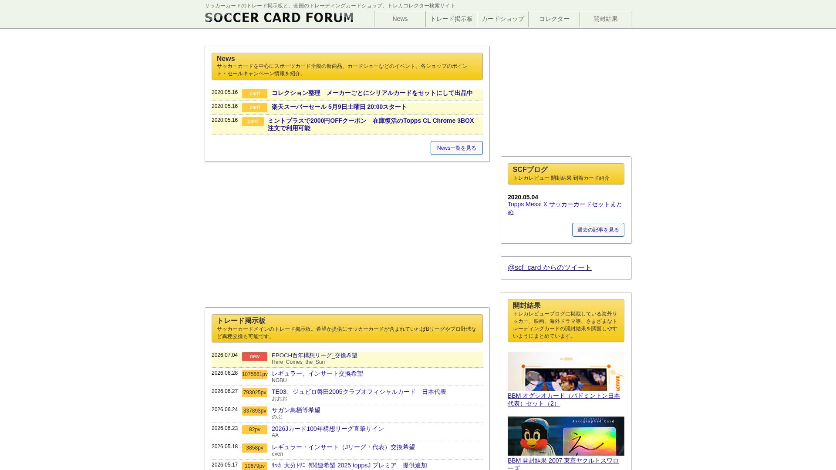This screenshot has width=836, height=470.
Task: Click trade date 2026.06.23
Action: [225, 429]
